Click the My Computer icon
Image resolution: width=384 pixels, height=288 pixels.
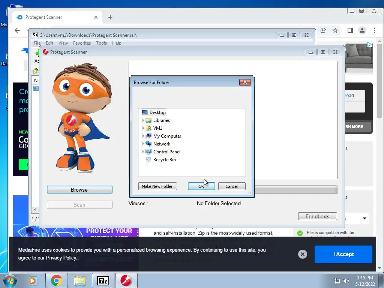coord(148,136)
